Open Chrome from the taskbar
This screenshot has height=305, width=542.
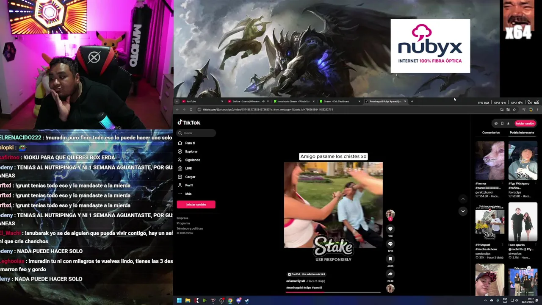tap(230, 301)
